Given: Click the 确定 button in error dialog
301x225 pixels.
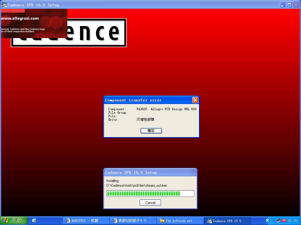Looking at the screenshot, I should tap(151, 131).
